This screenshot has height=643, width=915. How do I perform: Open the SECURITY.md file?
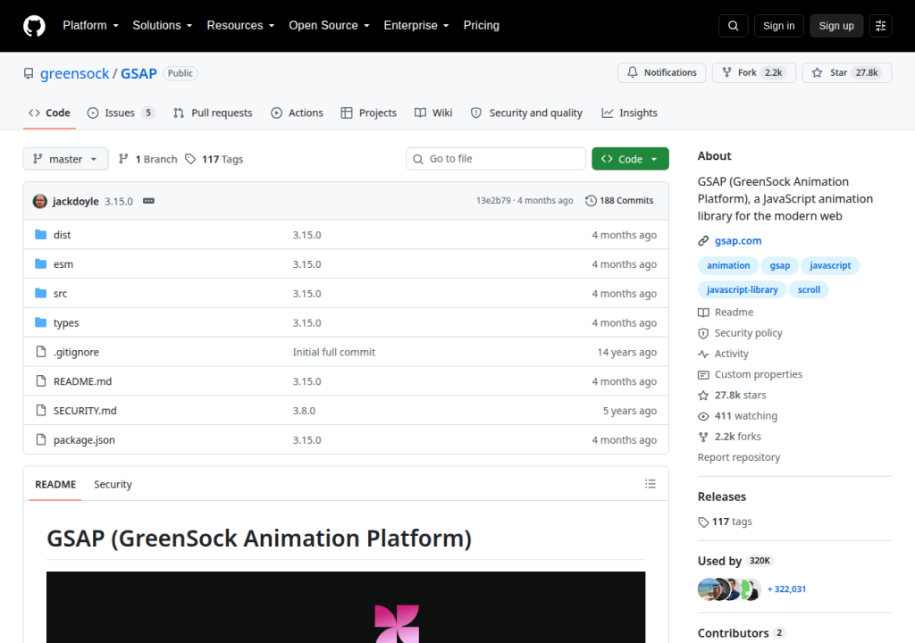click(x=85, y=411)
